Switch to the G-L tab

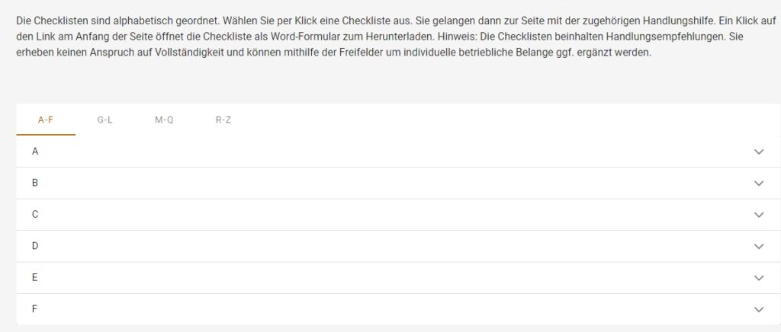[105, 120]
